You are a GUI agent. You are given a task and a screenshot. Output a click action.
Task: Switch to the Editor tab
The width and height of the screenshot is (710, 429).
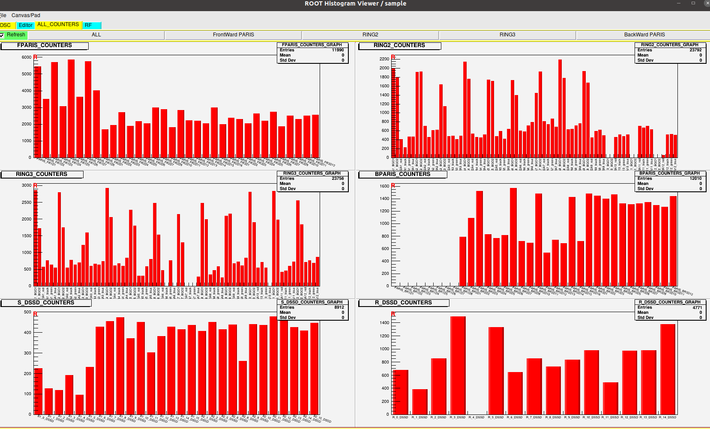click(x=26, y=25)
